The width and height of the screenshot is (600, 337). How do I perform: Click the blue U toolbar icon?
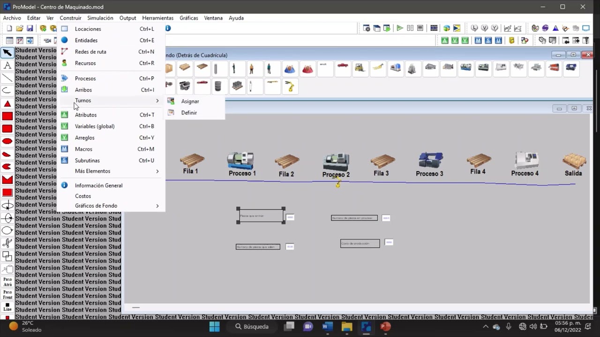tap(499, 41)
